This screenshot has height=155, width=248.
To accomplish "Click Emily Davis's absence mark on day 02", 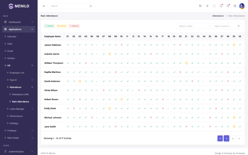I will [74, 108].
